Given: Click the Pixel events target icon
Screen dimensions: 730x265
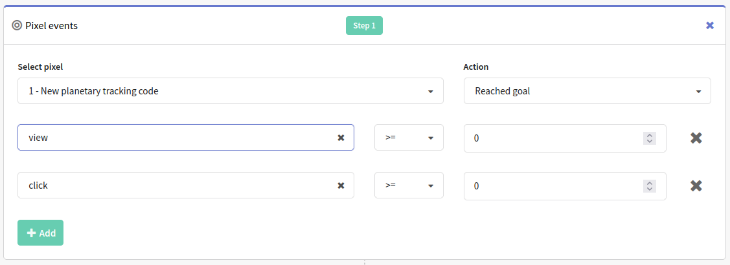Looking at the screenshot, I should (x=17, y=26).
